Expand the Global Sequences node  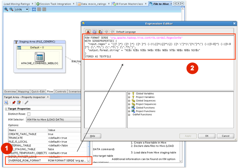[x=129, y=100]
